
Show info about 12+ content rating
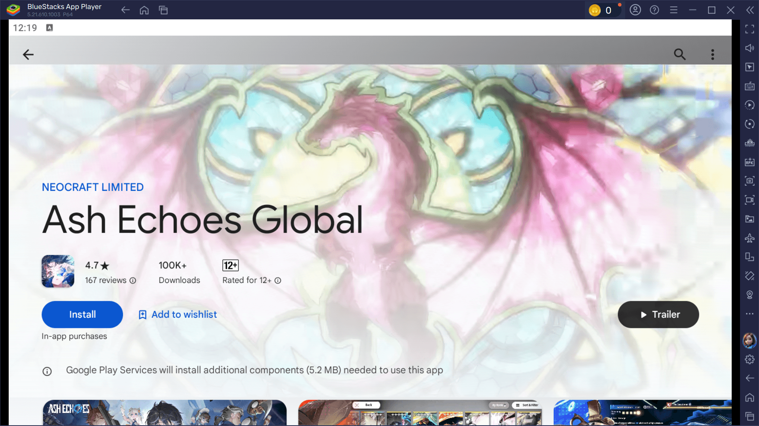click(x=278, y=281)
